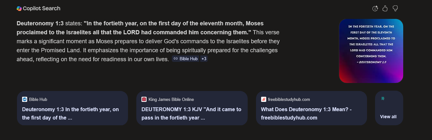The width and height of the screenshot is (432, 140).
Task: Click the bookmark icon above View all
Action: coord(383,99)
